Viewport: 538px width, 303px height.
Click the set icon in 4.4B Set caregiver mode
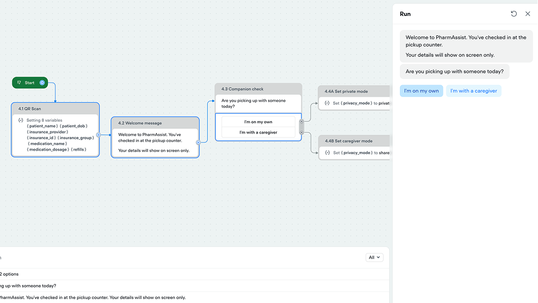(327, 152)
